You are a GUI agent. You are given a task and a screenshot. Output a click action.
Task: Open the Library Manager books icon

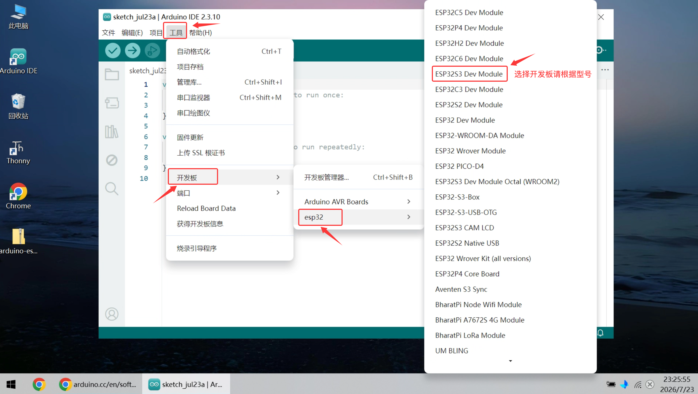tap(112, 132)
